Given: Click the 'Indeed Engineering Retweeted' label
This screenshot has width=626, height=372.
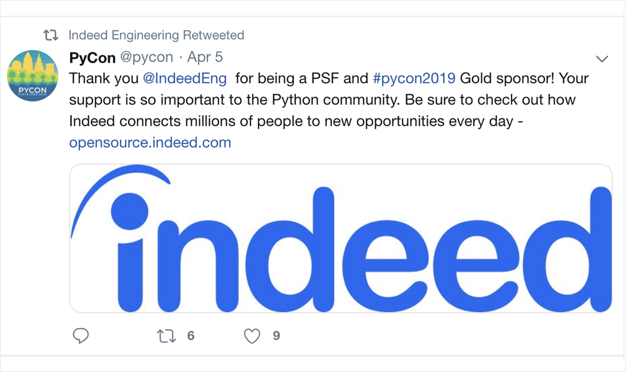Looking at the screenshot, I should (156, 36).
